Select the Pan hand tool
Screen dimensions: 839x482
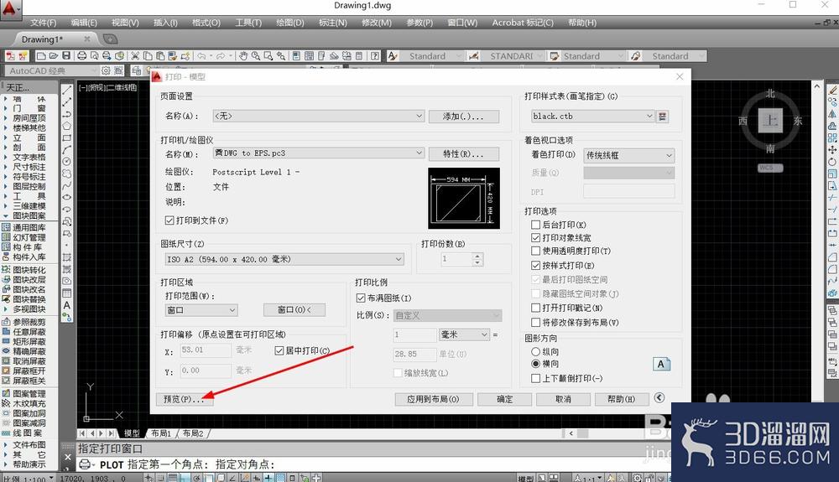(243, 55)
